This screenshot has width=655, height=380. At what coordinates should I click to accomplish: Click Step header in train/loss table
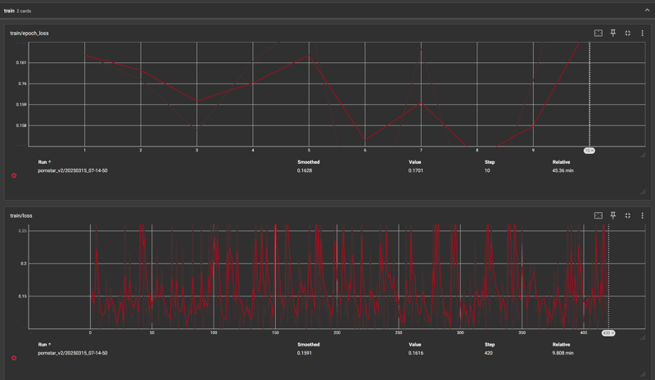click(x=490, y=345)
